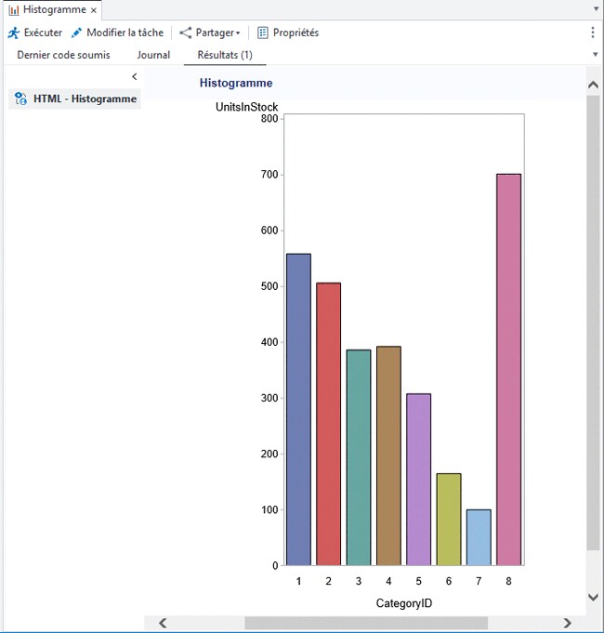Collapse the results navigation pane chevron
The width and height of the screenshot is (604, 633).
134,76
